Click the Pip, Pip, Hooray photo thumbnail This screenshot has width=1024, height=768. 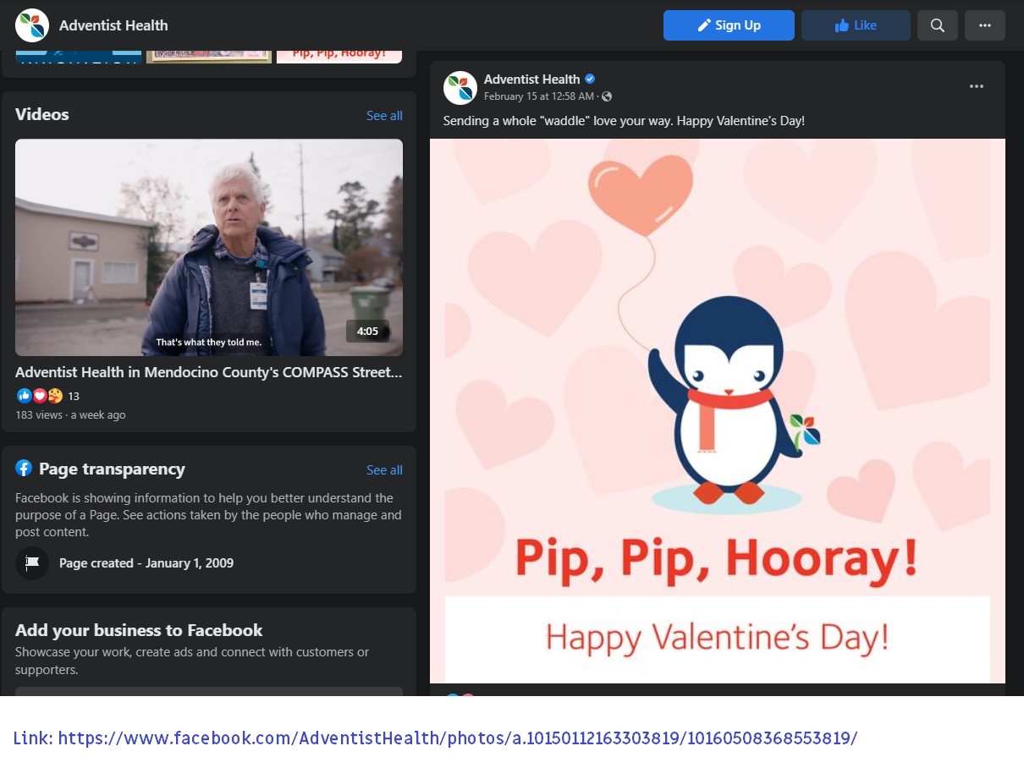tap(339, 56)
